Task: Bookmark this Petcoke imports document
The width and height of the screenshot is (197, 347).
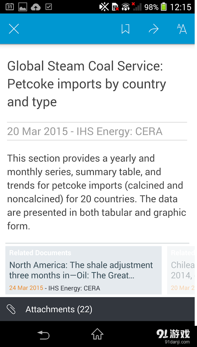Action: coord(125,29)
